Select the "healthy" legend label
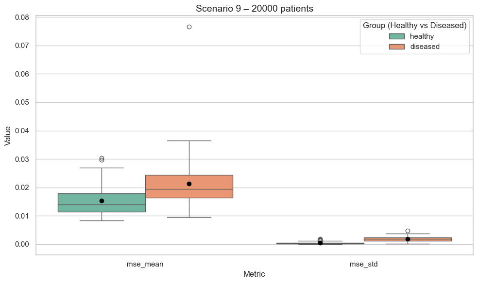Screen dimensions: 478x283 [x=422, y=36]
